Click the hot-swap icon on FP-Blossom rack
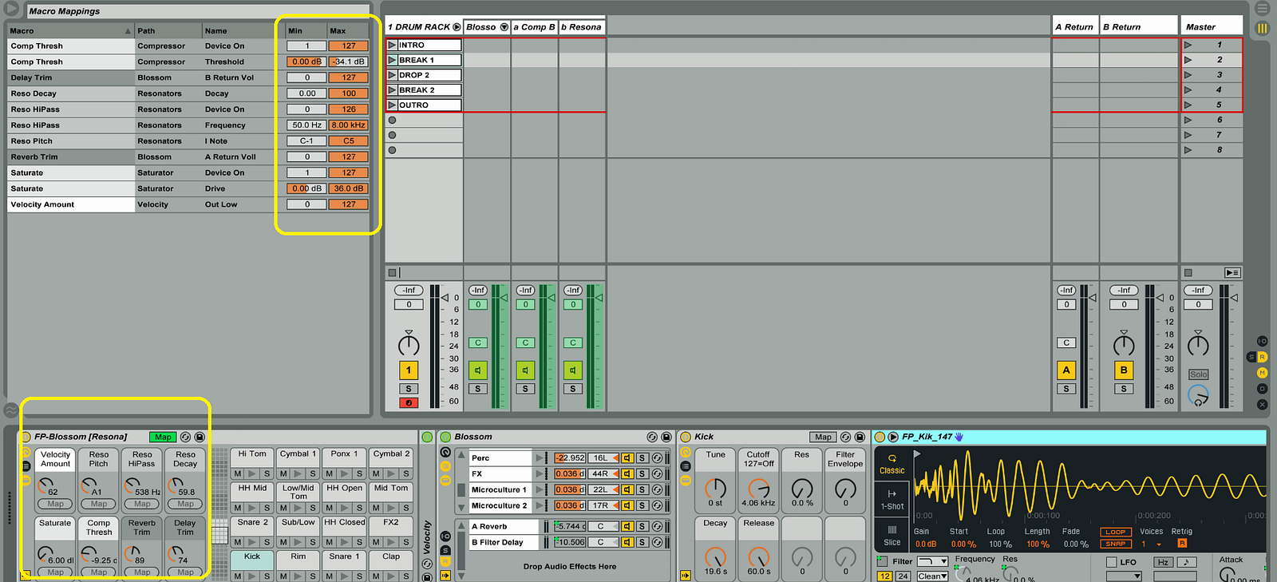 pyautogui.click(x=185, y=437)
